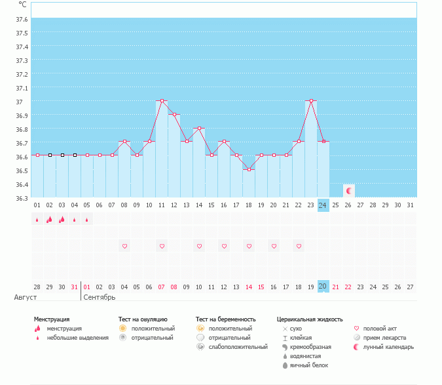
Task: Click the intercourse heart on cycle day 22
Action: coord(299,246)
